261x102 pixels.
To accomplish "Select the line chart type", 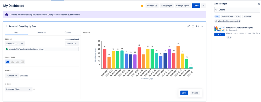I will (17, 62).
